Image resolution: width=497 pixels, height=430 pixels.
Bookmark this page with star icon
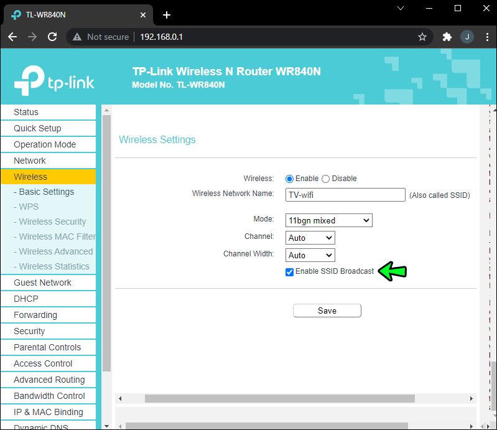(x=422, y=37)
